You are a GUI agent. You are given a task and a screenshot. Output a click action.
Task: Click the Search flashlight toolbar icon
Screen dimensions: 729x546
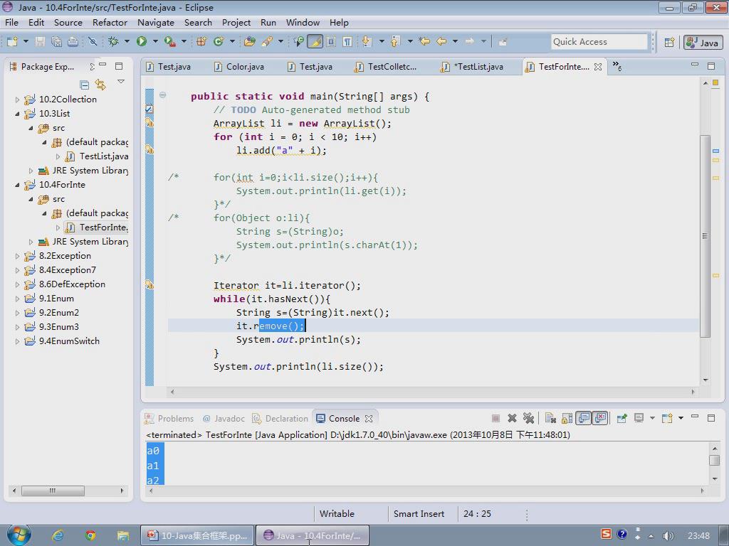tap(268, 42)
